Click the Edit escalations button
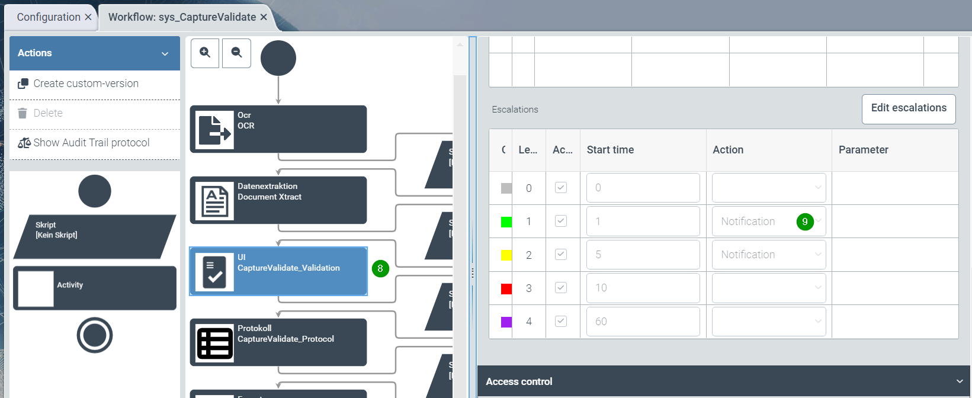 (908, 108)
